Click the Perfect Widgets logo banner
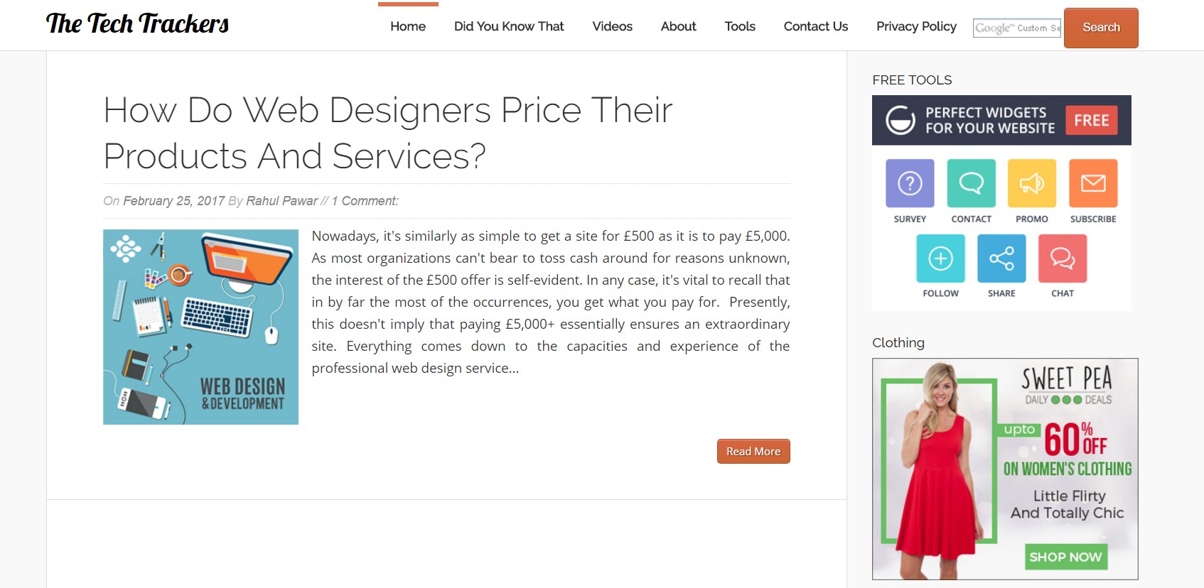This screenshot has height=588, width=1204. (x=1001, y=120)
